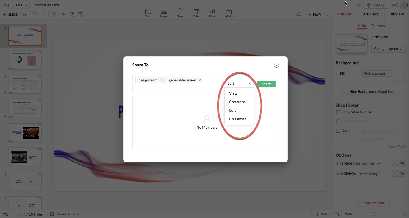This screenshot has width=409, height=218.
Task: Open the Change Layout dropdown
Action: [x=389, y=49]
